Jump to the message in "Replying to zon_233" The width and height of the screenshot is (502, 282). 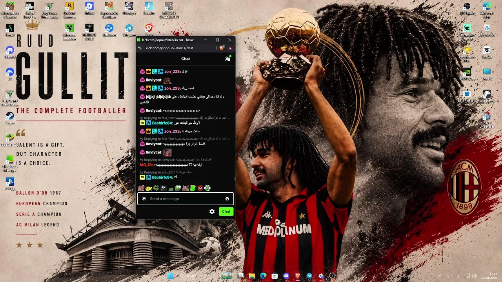[x=166, y=172]
